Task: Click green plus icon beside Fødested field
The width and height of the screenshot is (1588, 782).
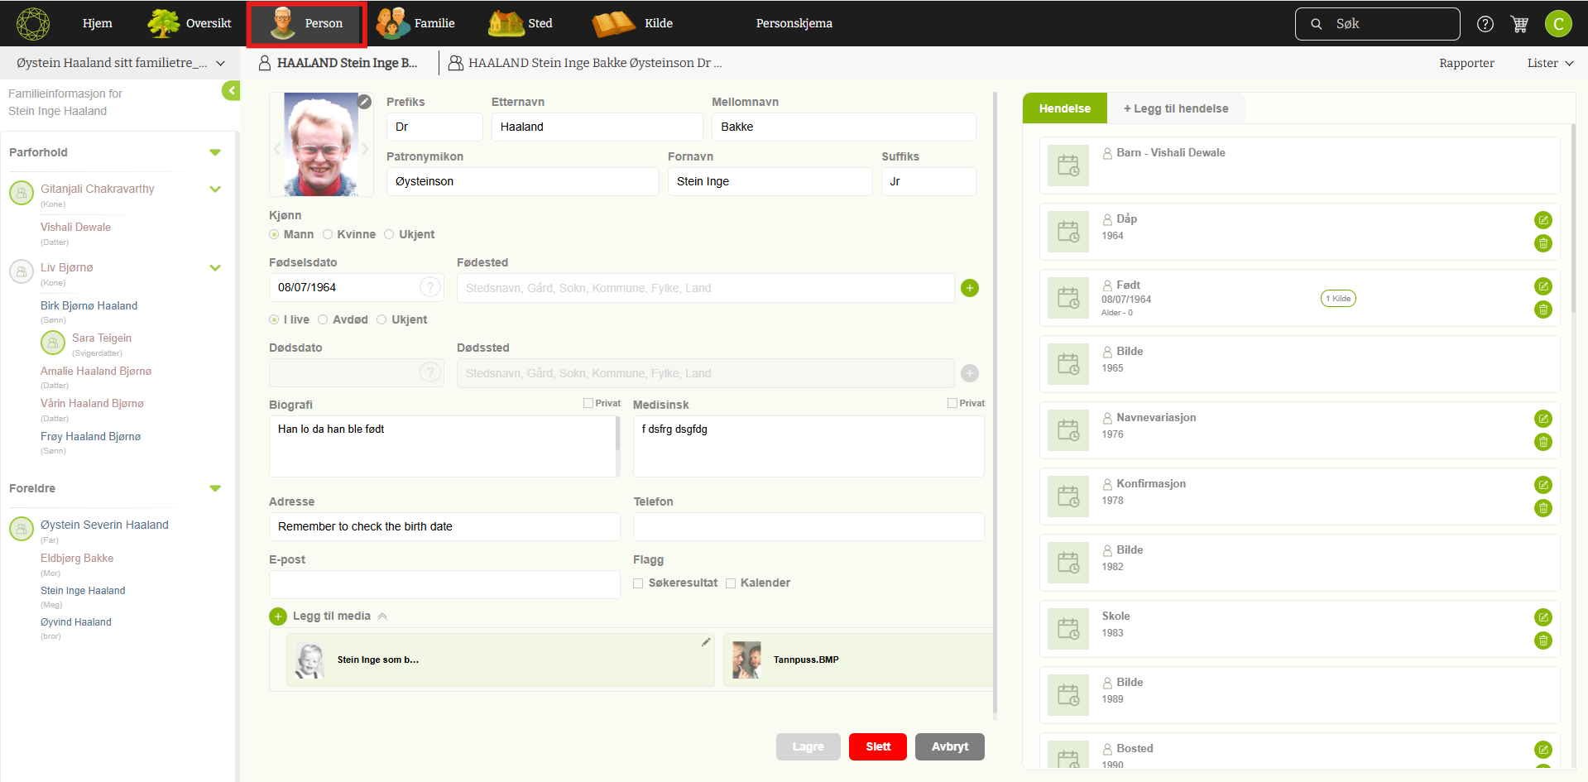Action: (970, 288)
